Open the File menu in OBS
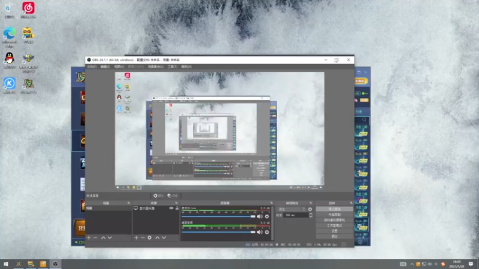 (92, 66)
